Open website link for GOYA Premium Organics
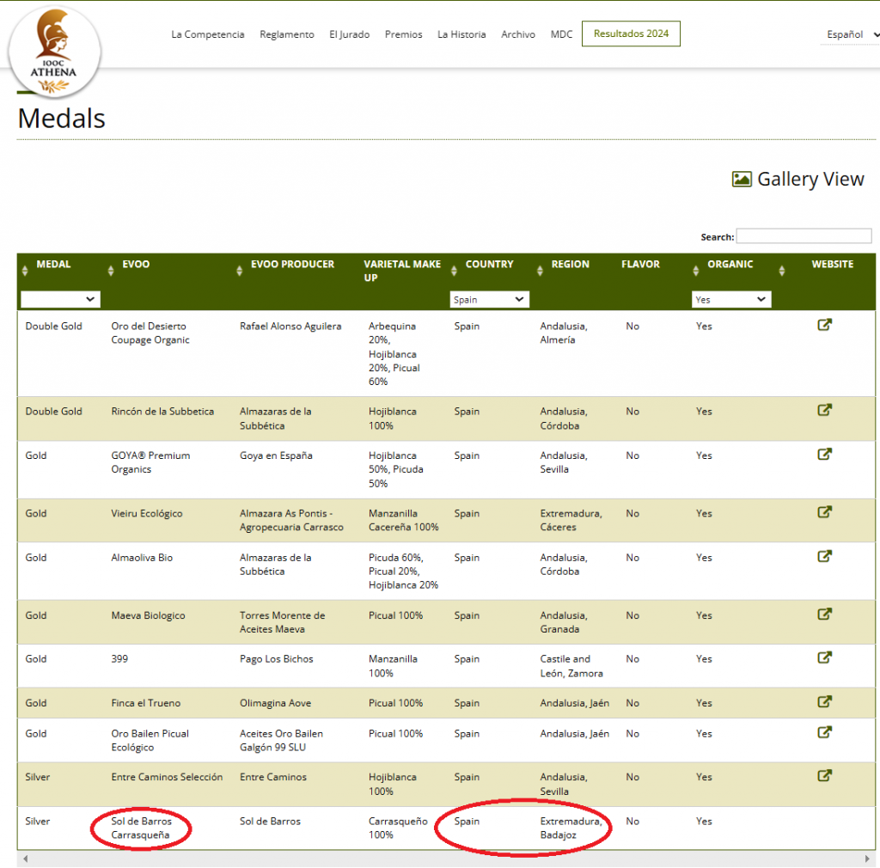The image size is (880, 868). coord(824,455)
